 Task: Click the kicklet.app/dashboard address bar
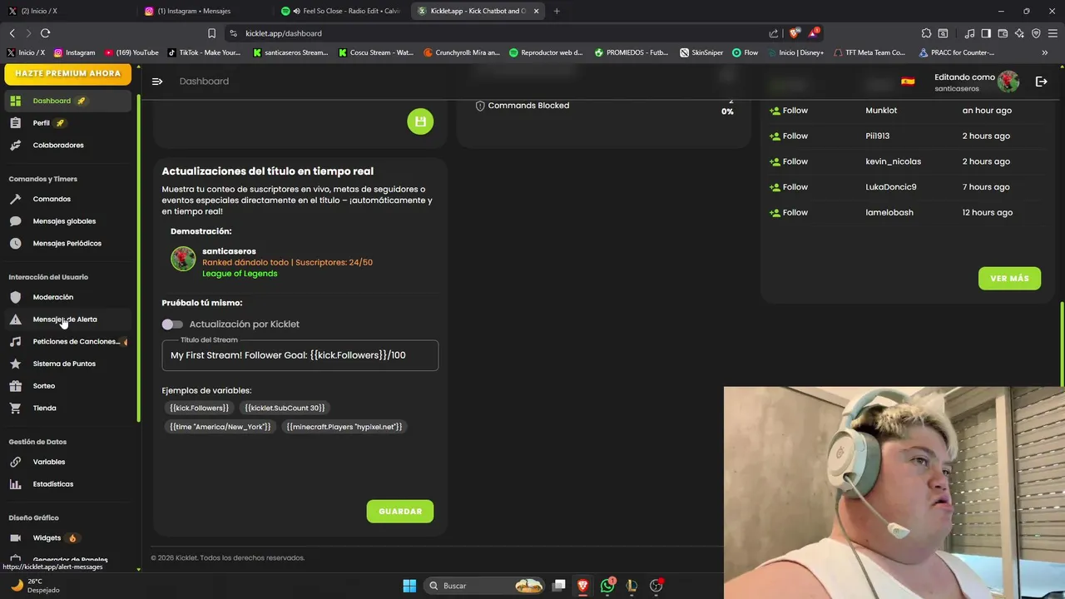(499, 33)
